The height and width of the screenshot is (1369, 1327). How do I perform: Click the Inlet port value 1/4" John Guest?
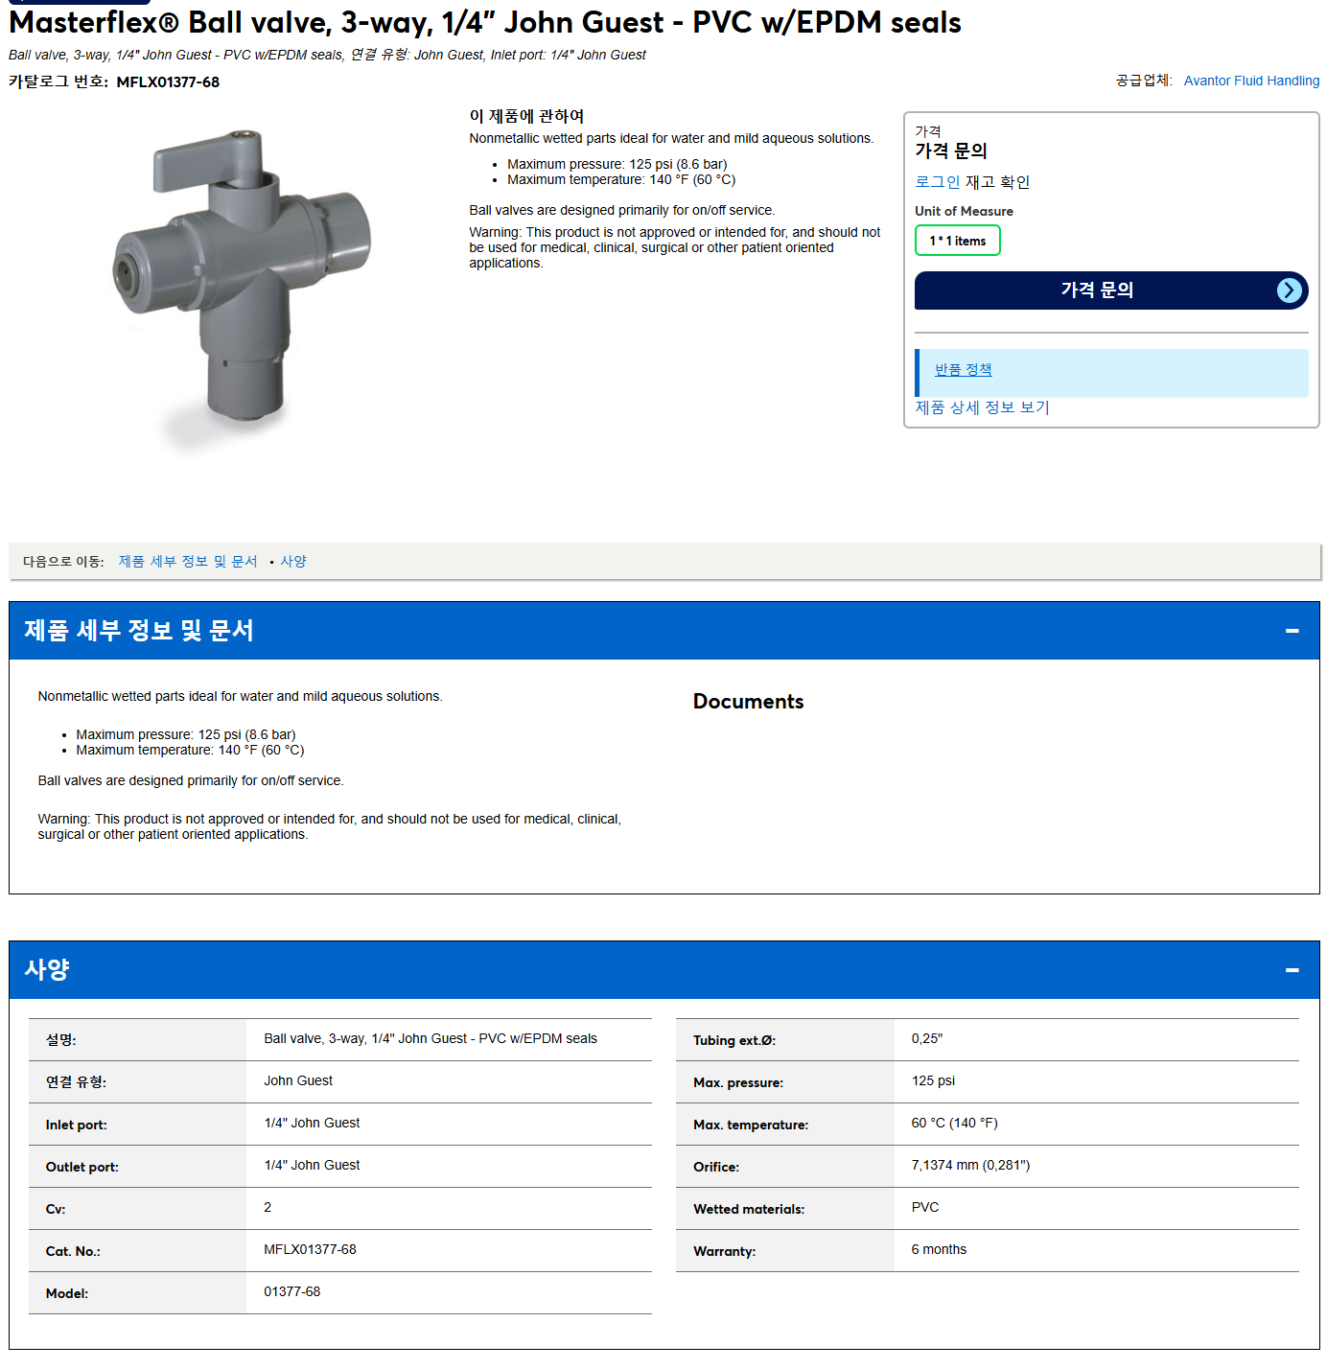pos(312,1124)
